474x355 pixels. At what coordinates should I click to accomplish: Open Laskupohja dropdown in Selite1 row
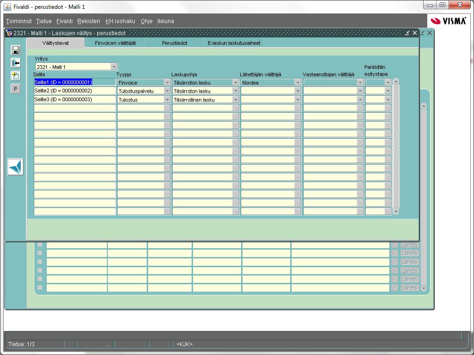[x=236, y=82]
